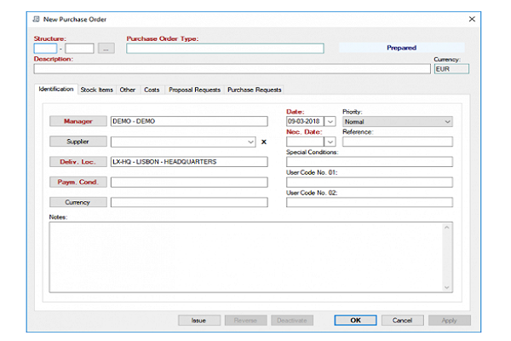This screenshot has height=341, width=511.
Task: Open the Paym. Cond. selector button
Action: pos(78,182)
